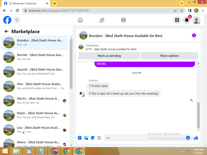Click the address bar URL

(x=59, y=11)
